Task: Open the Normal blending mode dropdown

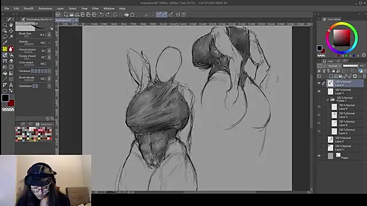Action: coord(334,66)
